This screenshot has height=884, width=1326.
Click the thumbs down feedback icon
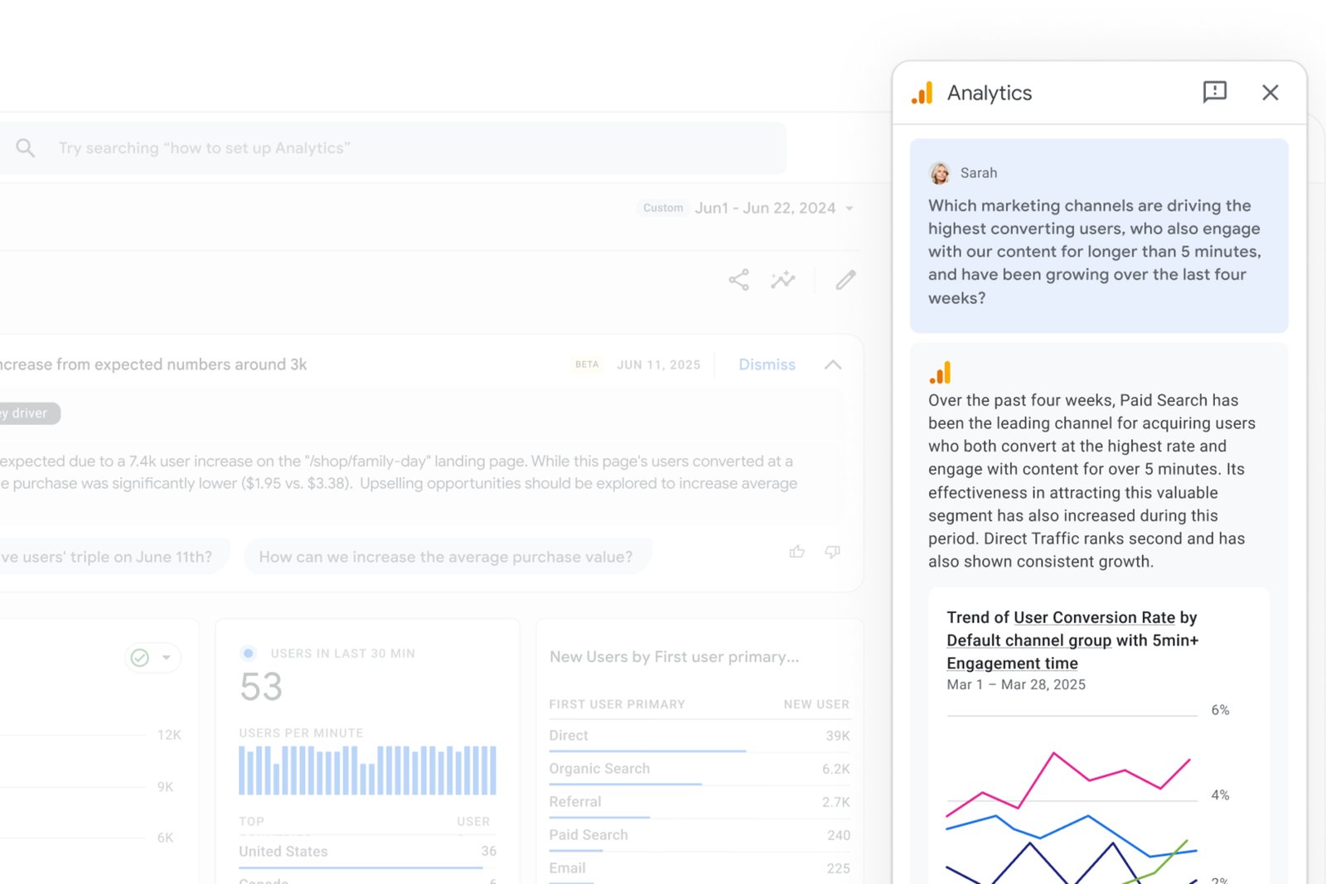point(833,552)
